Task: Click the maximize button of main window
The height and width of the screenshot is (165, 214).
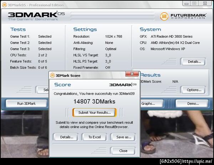Action: click(194, 4)
